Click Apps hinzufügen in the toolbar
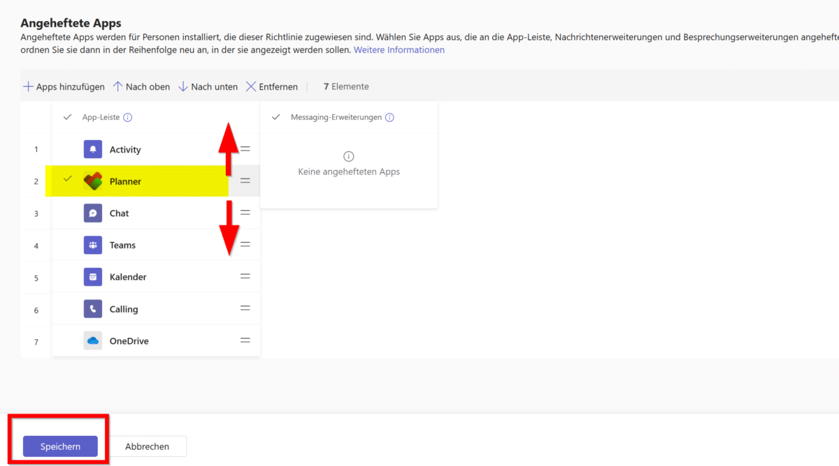839x466 pixels. 64,87
